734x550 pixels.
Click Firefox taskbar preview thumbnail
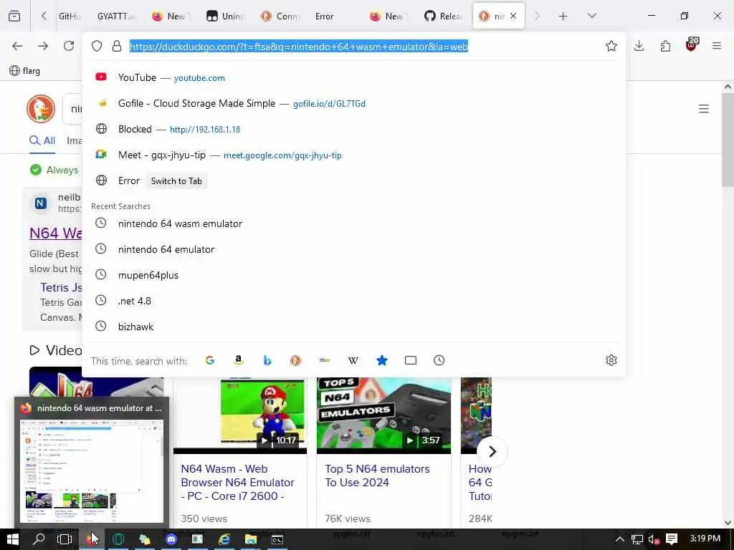(92, 471)
